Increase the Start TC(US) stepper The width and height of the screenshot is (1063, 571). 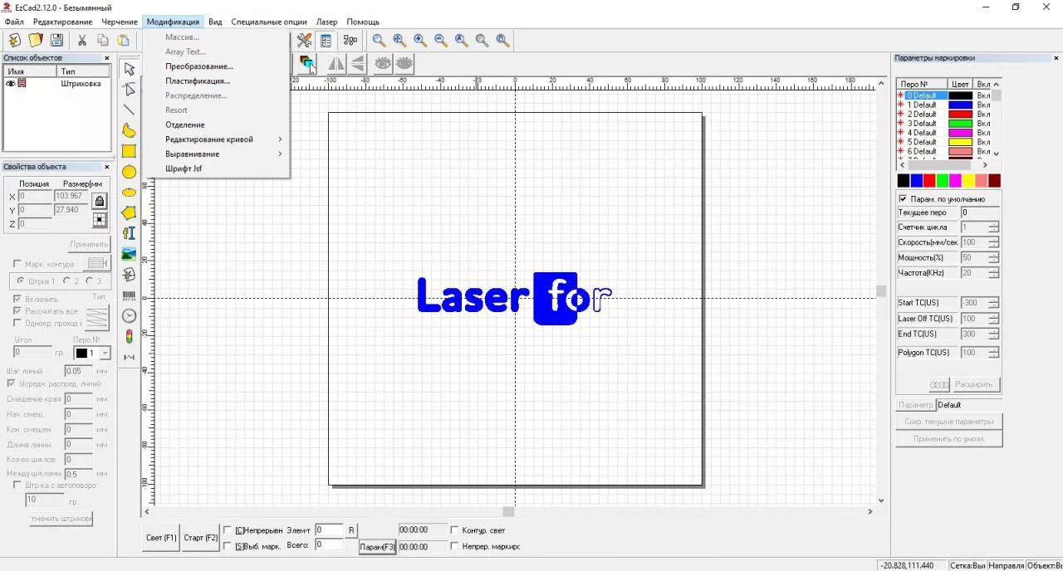coord(993,300)
